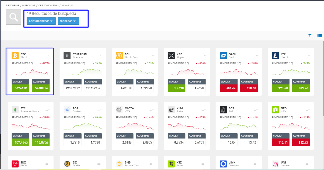Click VENDER 56264.81 on BTC
This screenshot has height=170, width=324.
pyautogui.click(x=21, y=85)
